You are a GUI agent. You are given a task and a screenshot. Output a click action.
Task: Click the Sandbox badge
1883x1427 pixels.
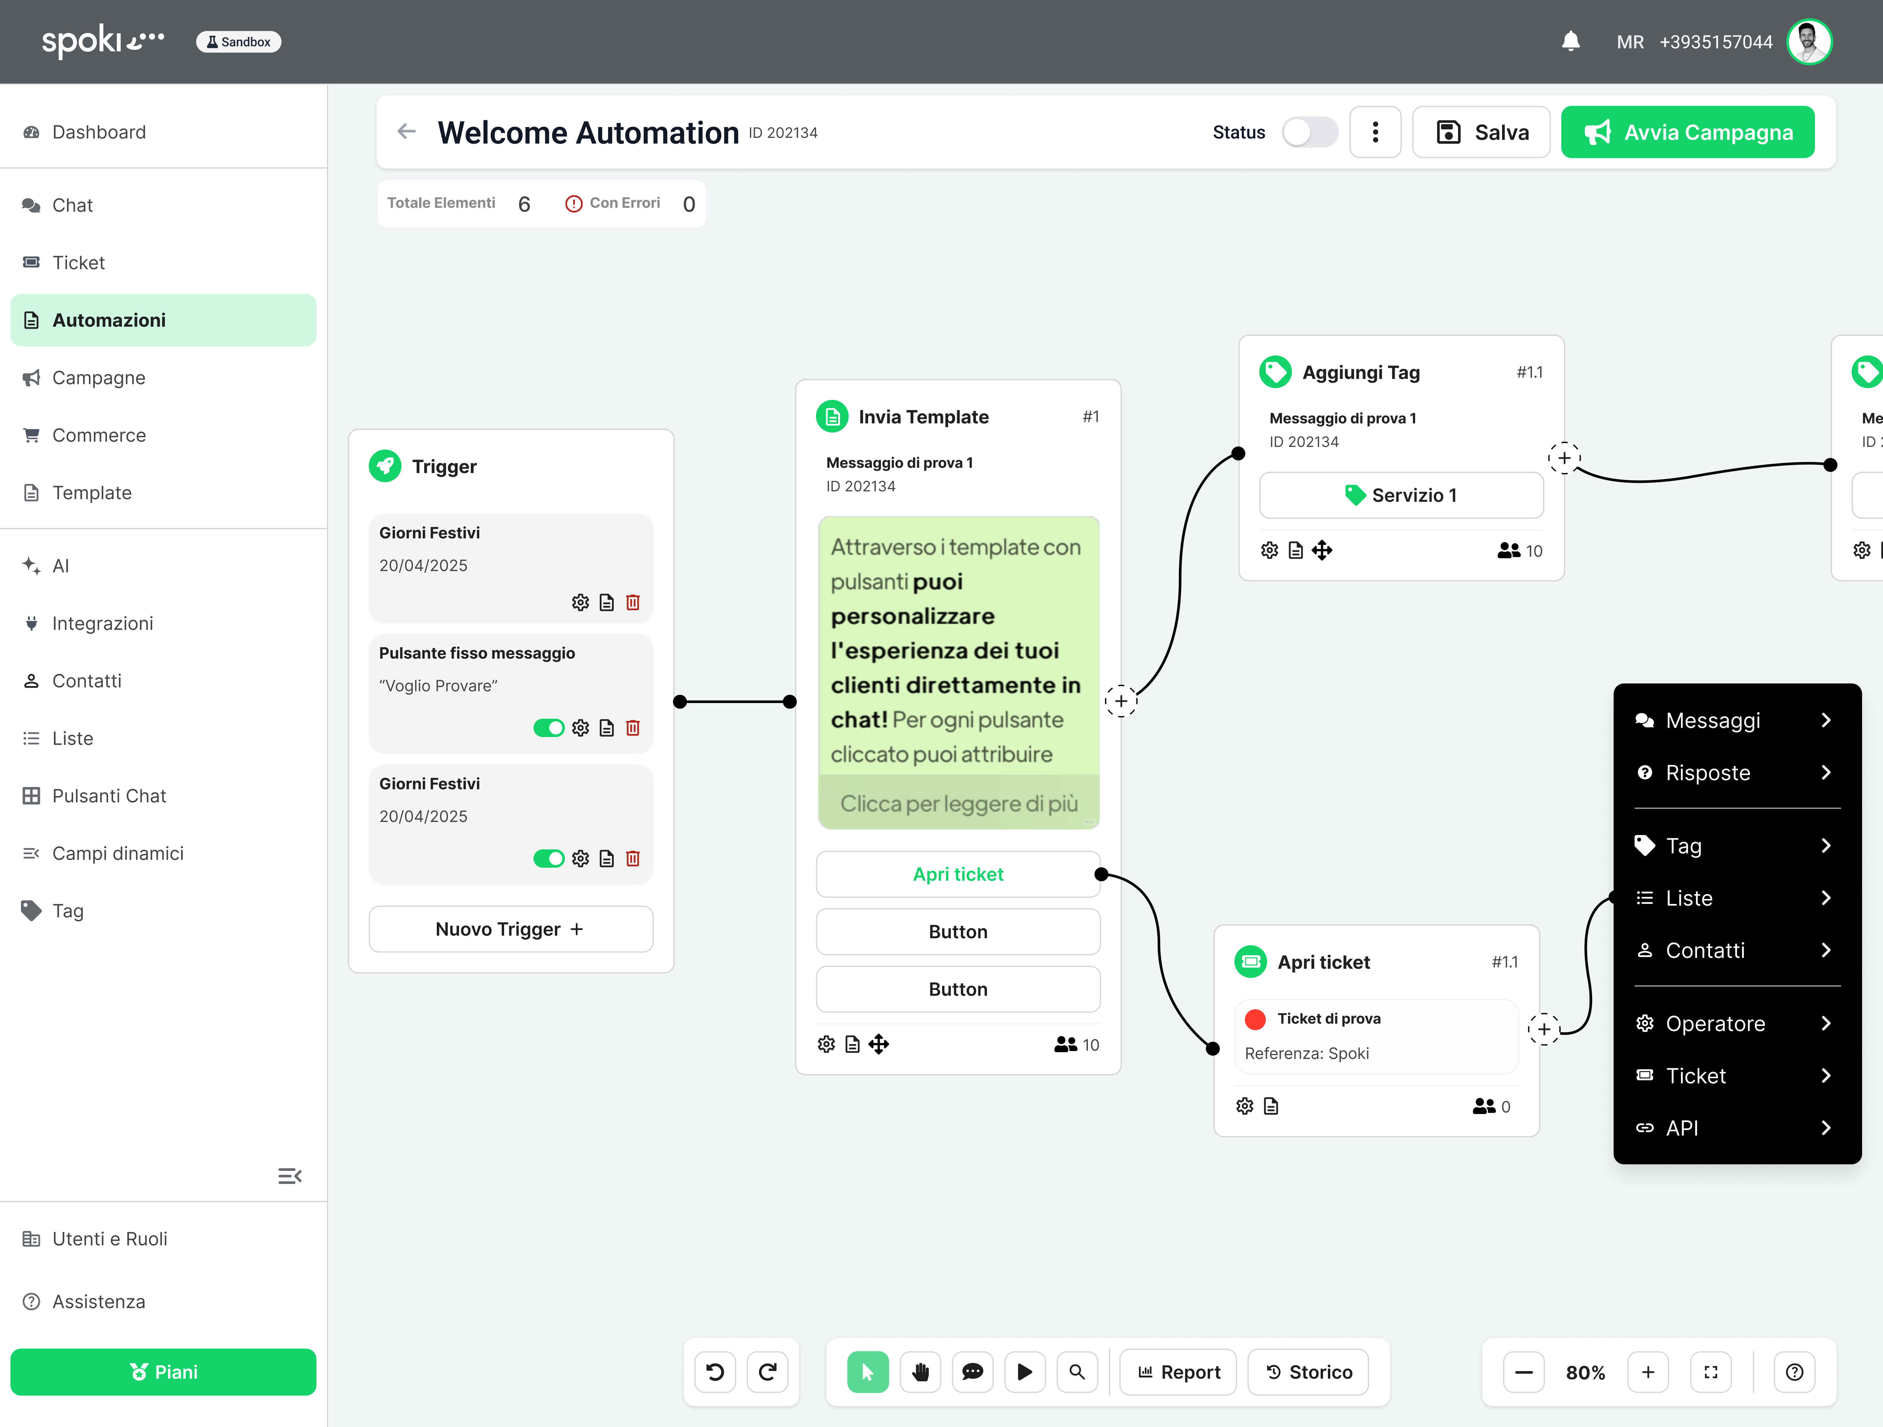(x=238, y=42)
